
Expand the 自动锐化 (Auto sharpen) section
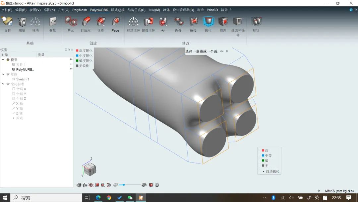(264, 171)
